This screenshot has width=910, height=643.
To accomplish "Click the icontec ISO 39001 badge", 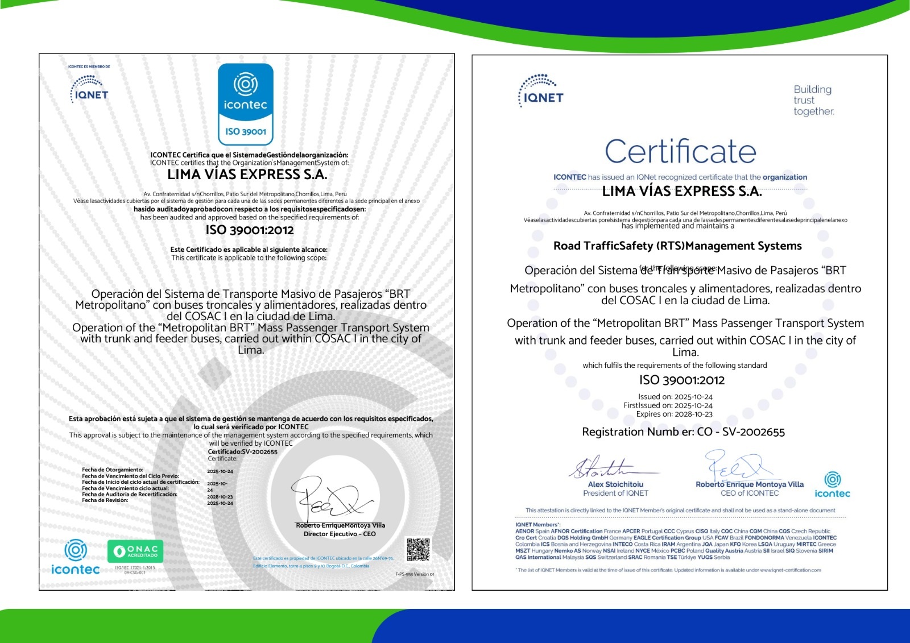I will coord(246,103).
